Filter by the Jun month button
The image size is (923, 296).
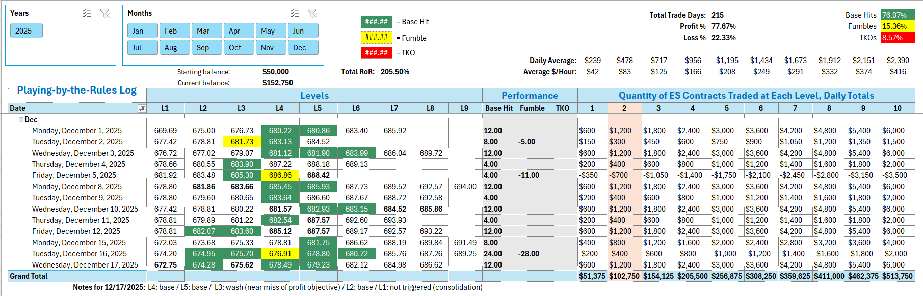tap(303, 31)
